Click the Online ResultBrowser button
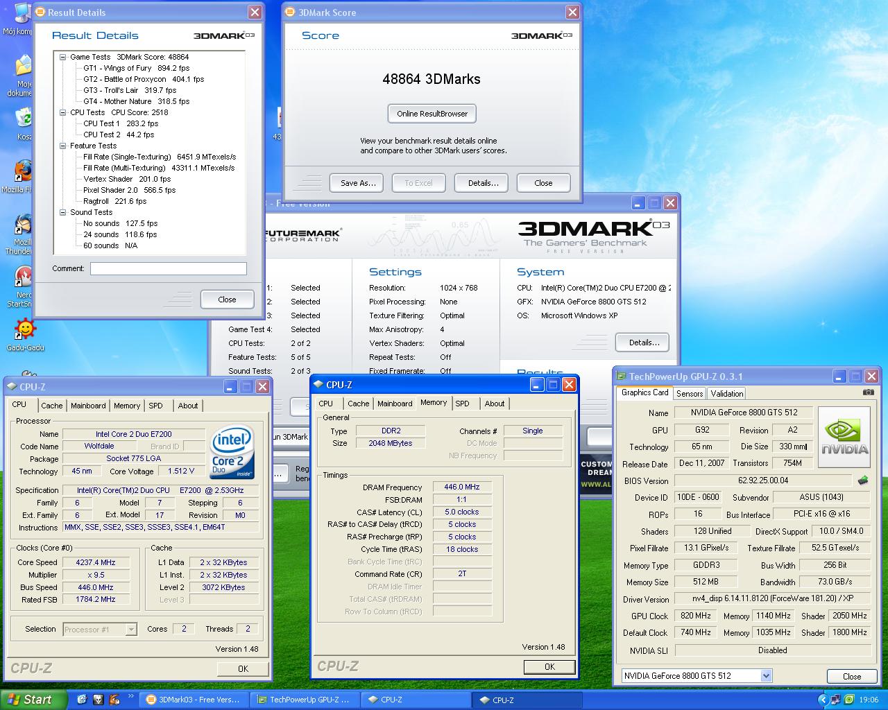888x710 pixels. point(432,114)
